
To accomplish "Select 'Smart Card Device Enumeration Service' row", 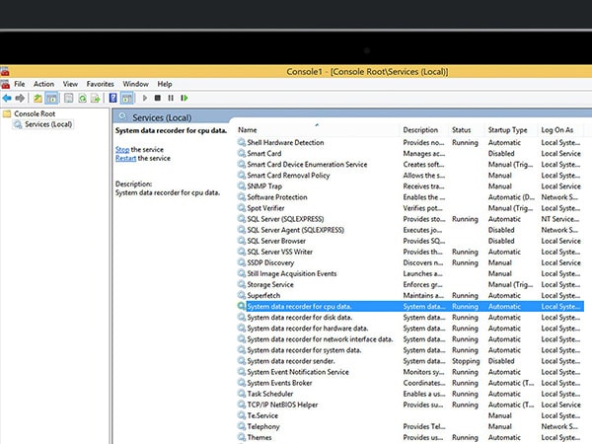I will pyautogui.click(x=410, y=164).
